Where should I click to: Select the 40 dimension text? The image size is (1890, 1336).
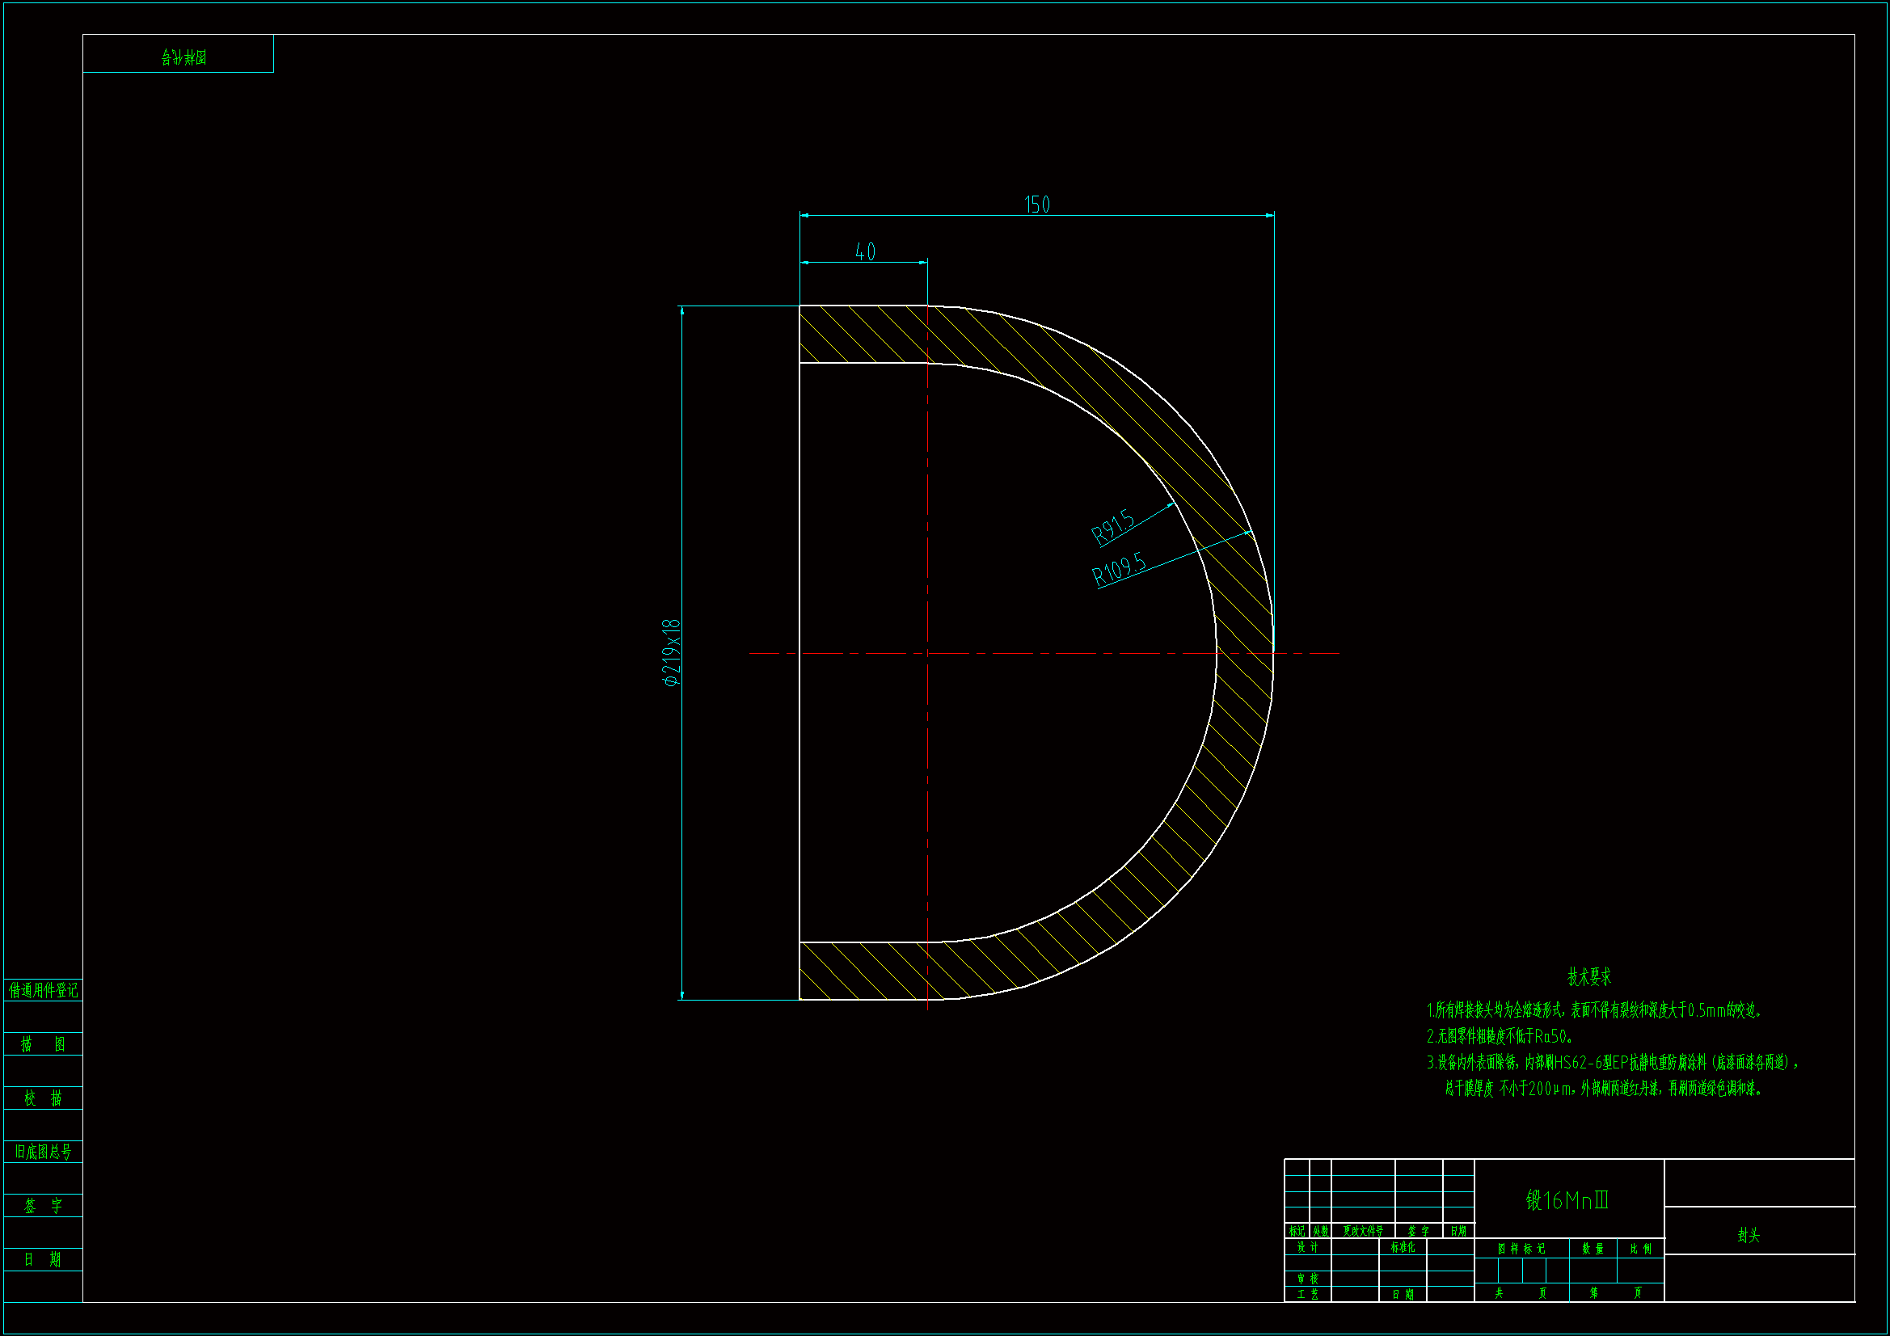click(x=865, y=252)
